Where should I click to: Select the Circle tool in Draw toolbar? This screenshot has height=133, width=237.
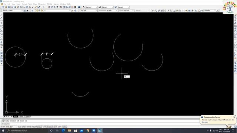tap(1, 31)
